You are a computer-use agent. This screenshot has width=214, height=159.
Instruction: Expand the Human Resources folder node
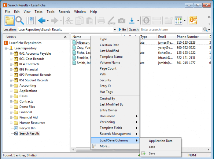[x=11, y=123]
